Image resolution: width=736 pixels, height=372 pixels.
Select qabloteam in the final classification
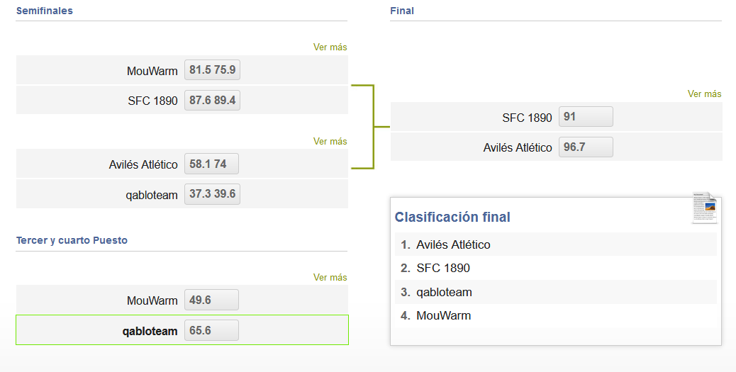(x=444, y=292)
